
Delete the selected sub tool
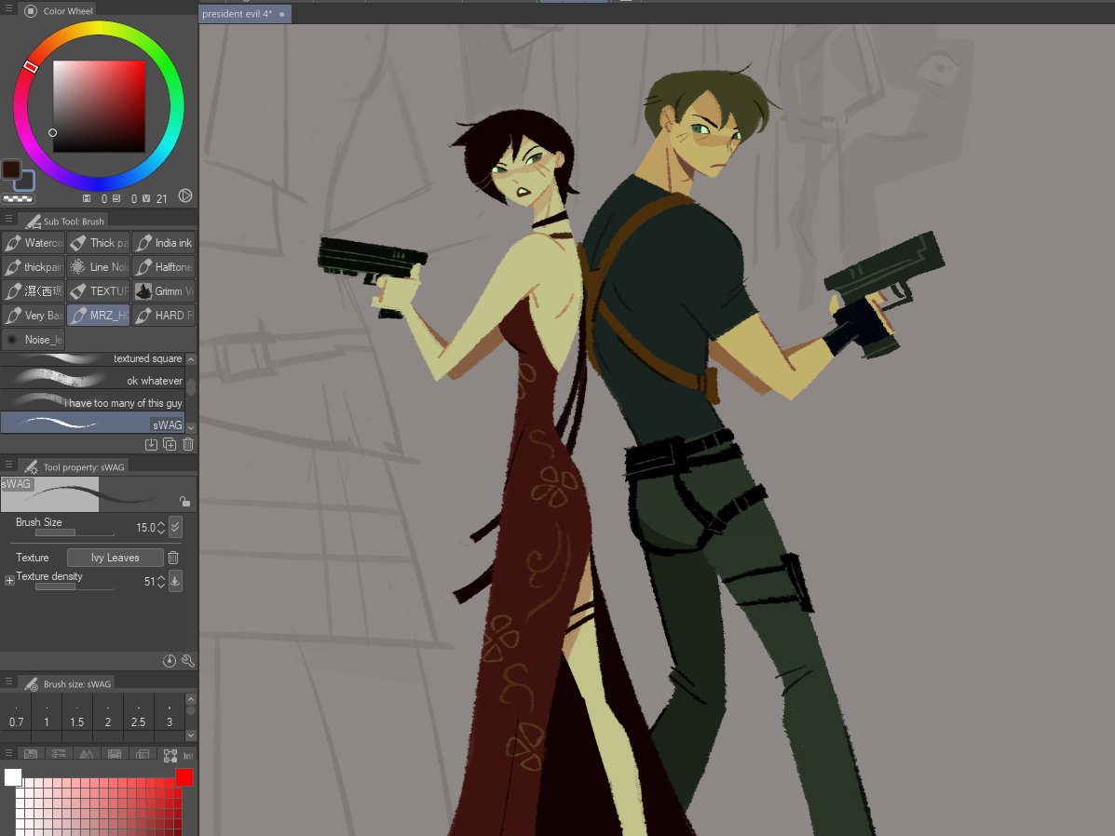(x=188, y=444)
